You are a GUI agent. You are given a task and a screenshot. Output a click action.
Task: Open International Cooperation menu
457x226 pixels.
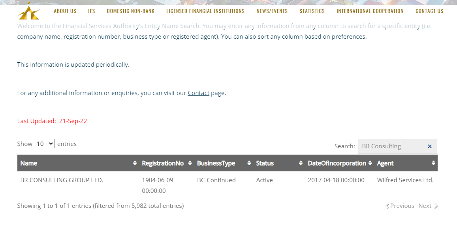point(370,11)
